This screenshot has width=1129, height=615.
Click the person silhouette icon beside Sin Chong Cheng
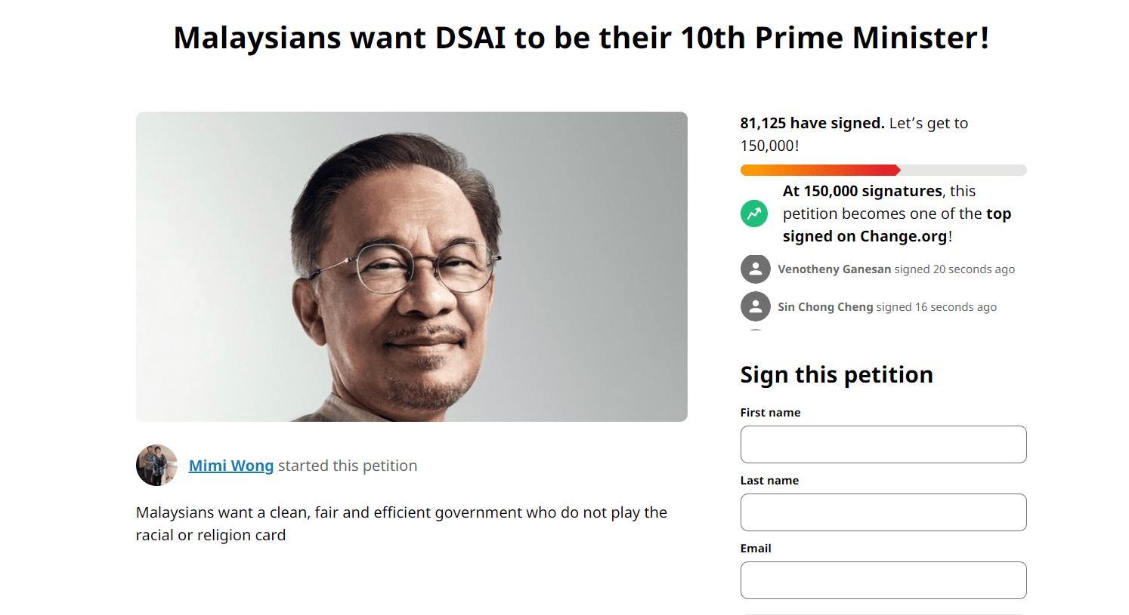point(755,306)
